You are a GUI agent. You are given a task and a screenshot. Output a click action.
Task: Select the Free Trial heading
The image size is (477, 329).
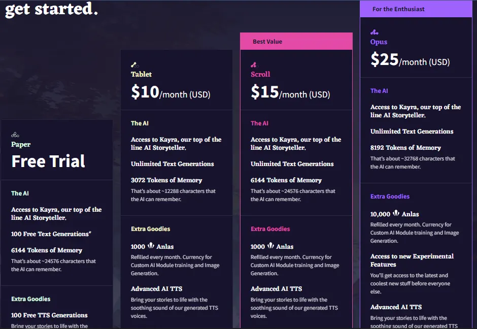(x=48, y=161)
